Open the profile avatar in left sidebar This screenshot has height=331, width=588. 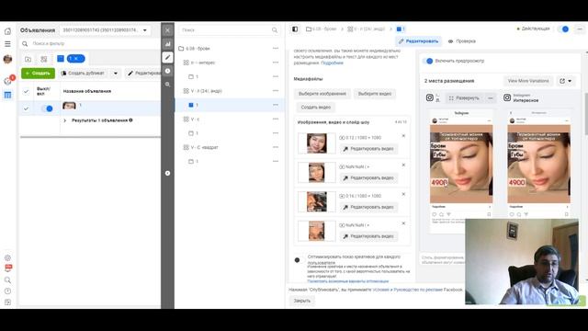[7, 59]
